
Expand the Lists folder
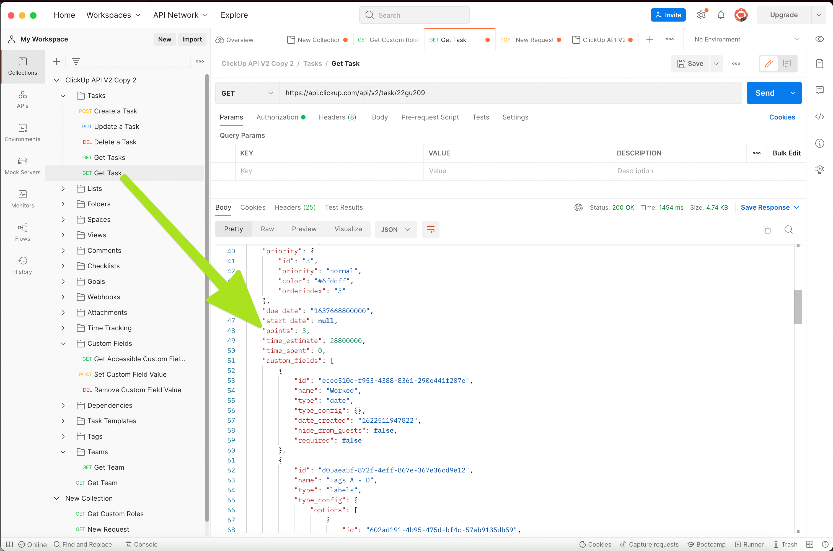[63, 189]
